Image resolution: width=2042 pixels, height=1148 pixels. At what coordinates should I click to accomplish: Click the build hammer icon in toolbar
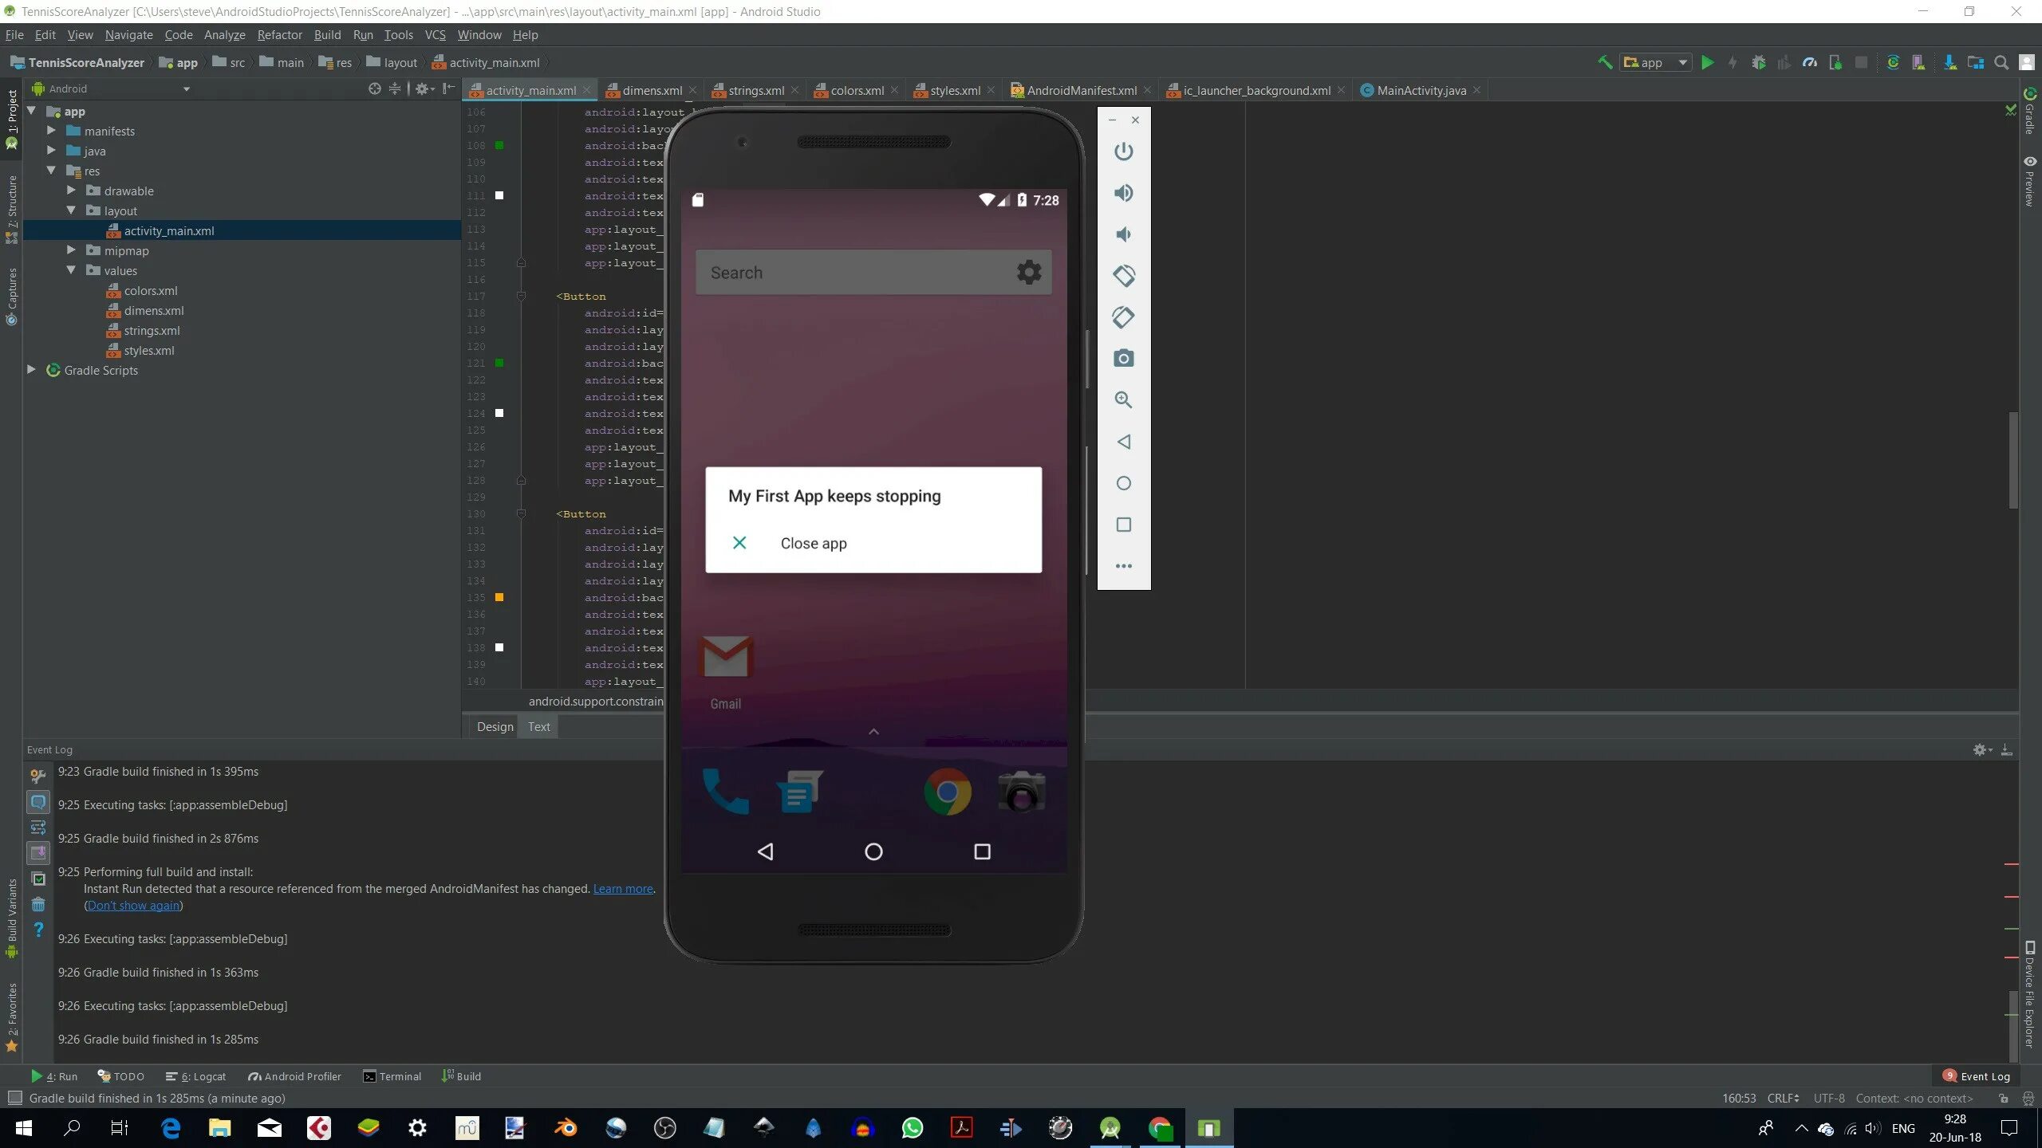point(1605,62)
